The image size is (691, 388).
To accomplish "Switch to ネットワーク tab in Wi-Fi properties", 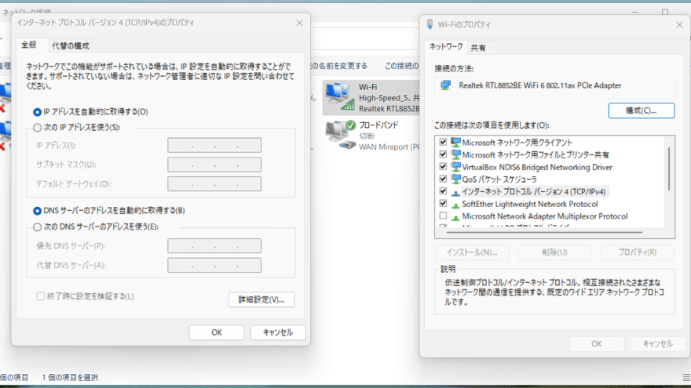I will [x=446, y=46].
